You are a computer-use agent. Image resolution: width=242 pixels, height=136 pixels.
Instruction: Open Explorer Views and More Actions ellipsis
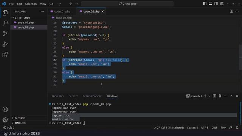pyautogui.click(x=42, y=11)
